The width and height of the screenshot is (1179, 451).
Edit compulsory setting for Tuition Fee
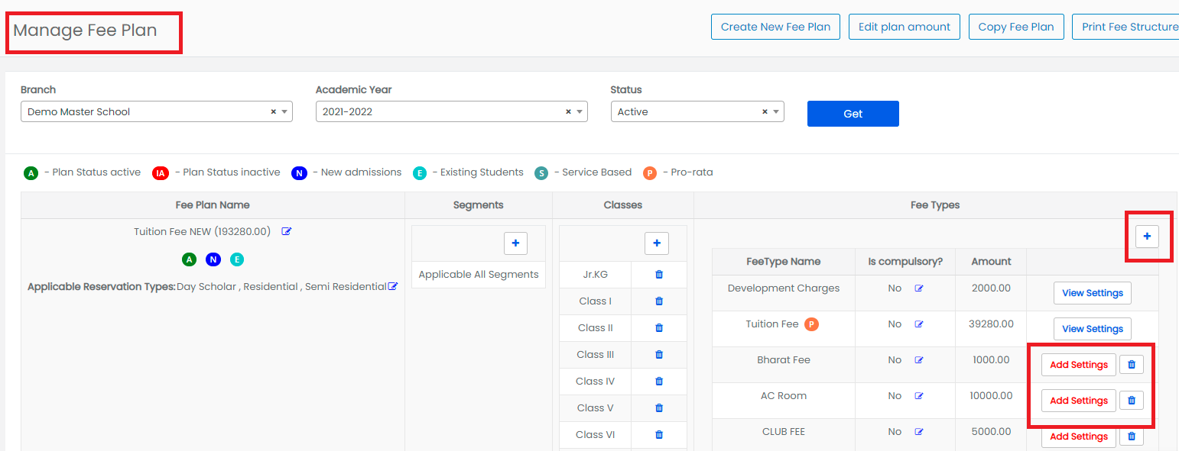coord(919,324)
